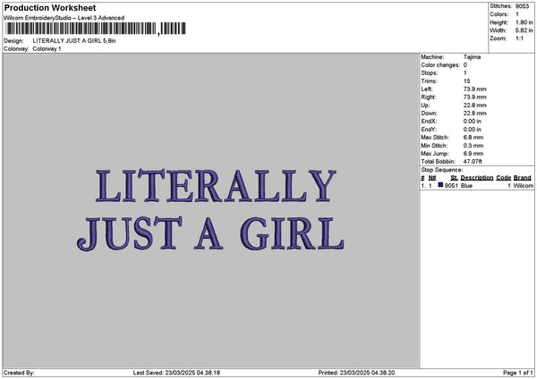Click the JUST A GIRL embroidery line
This screenshot has height=379, width=537.
(210, 232)
